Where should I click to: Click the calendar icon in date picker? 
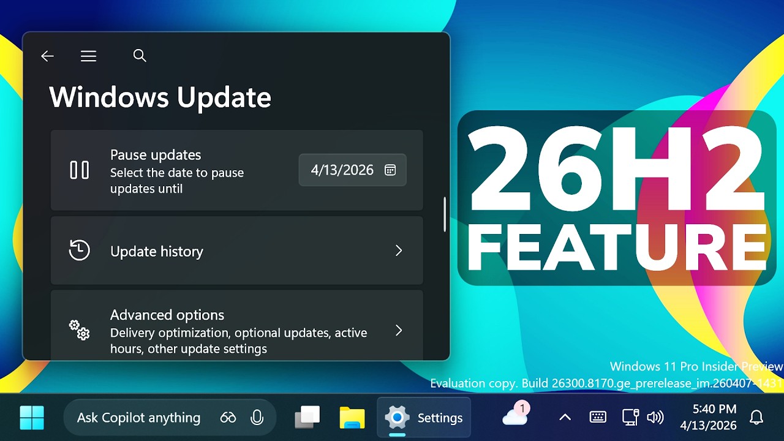coord(390,170)
